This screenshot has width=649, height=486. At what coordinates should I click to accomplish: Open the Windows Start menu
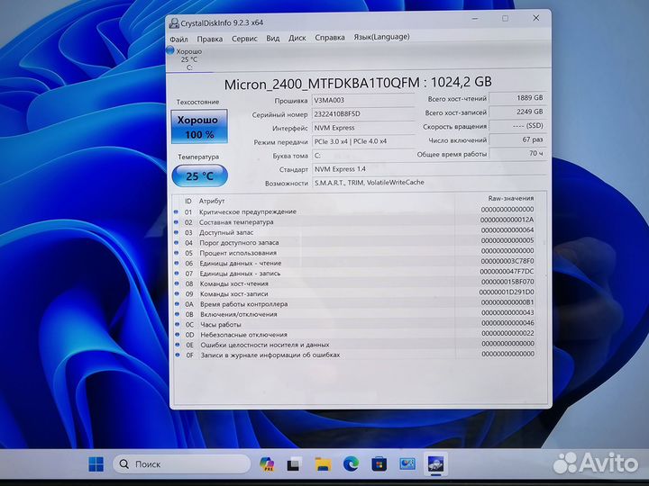point(96,464)
